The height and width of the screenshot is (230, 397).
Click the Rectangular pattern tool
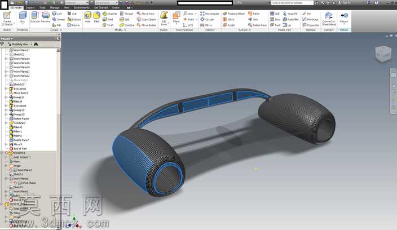click(210, 14)
